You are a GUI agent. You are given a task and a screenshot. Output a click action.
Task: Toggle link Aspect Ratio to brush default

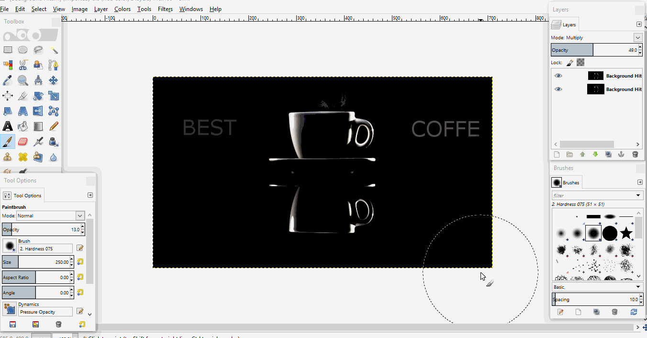(x=80, y=277)
